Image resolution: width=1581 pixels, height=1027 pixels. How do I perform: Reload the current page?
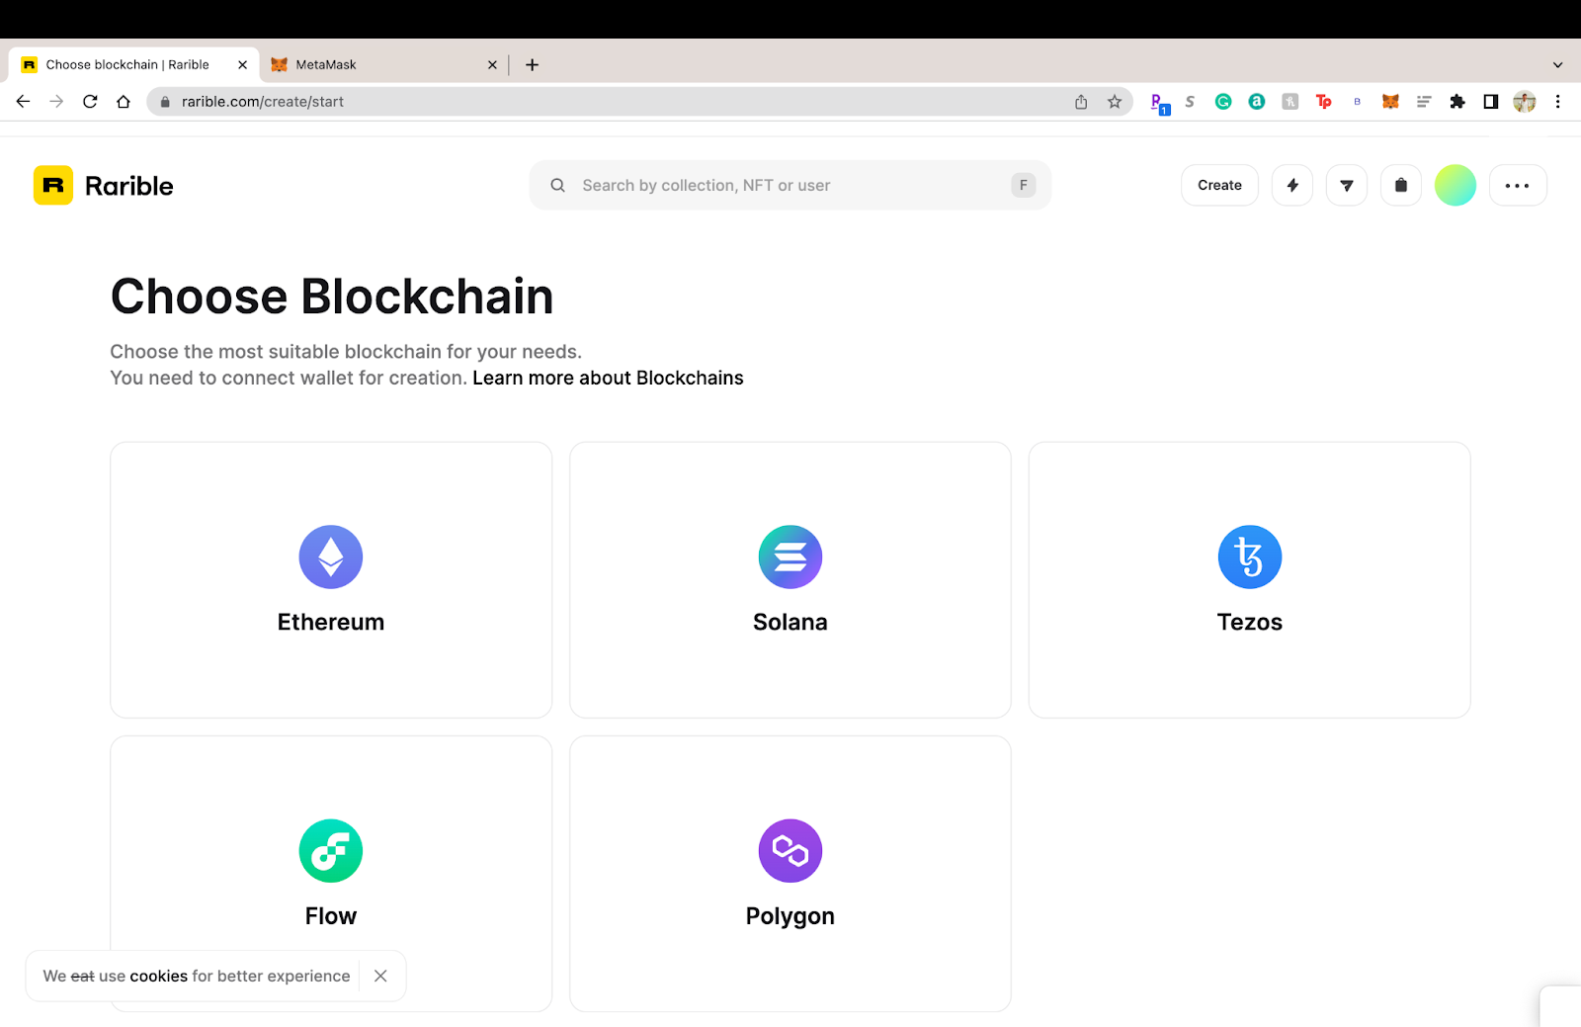pos(90,102)
